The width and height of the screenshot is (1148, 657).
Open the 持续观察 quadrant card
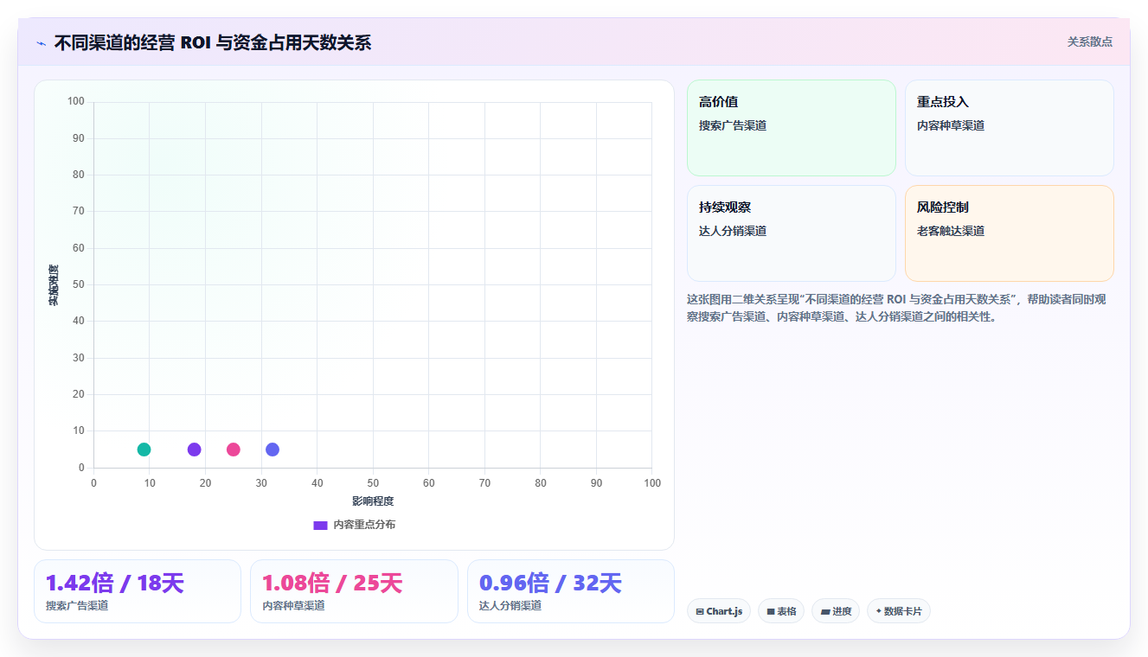(x=791, y=233)
